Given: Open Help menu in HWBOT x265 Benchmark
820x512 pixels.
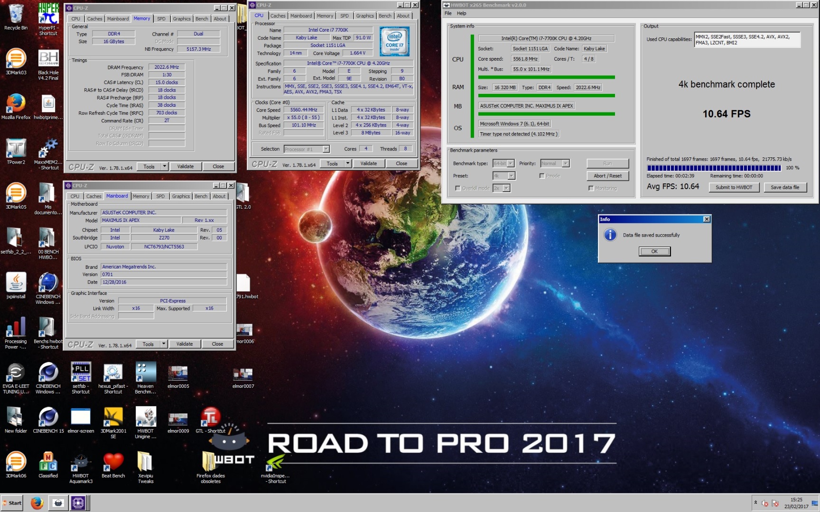Looking at the screenshot, I should 461,13.
